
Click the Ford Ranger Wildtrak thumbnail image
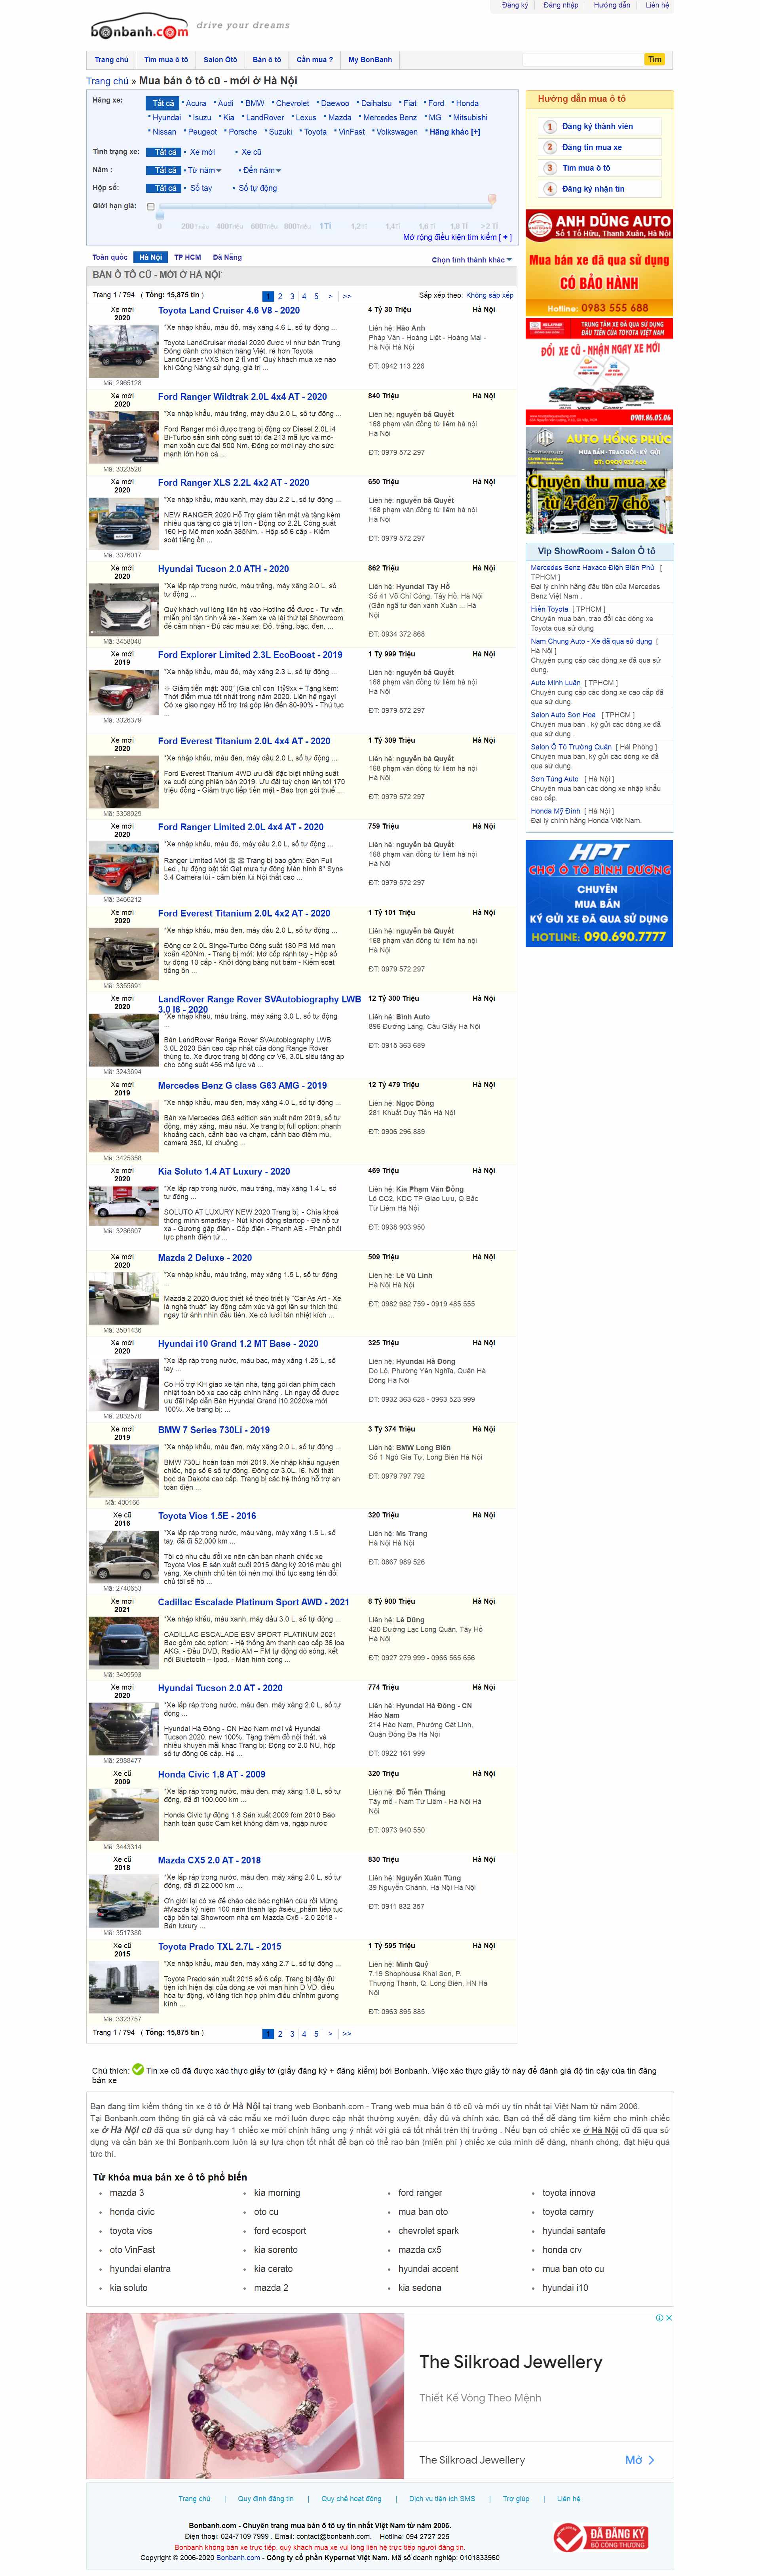[x=123, y=437]
